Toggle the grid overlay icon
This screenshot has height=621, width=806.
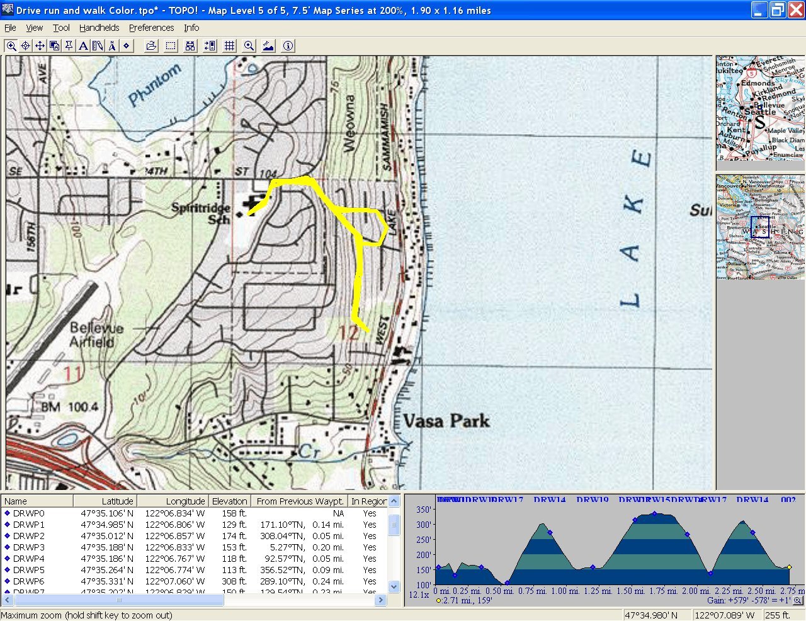230,46
